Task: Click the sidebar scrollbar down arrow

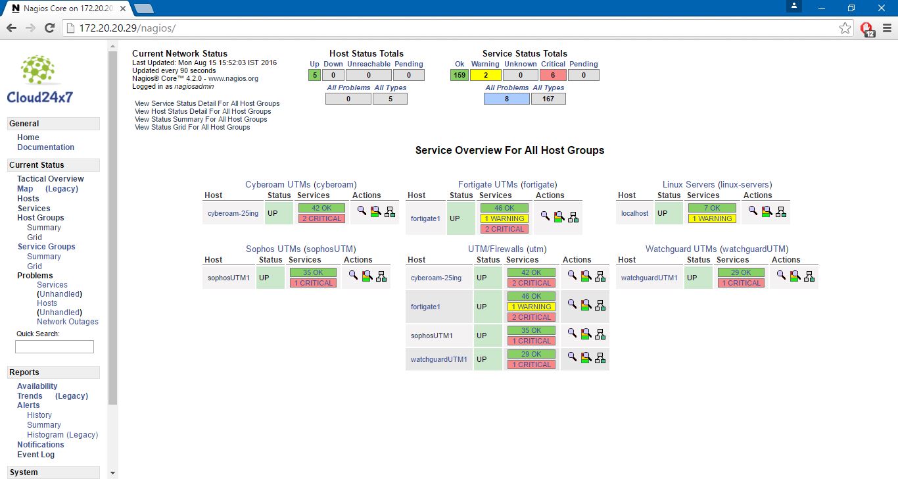Action: pos(112,473)
